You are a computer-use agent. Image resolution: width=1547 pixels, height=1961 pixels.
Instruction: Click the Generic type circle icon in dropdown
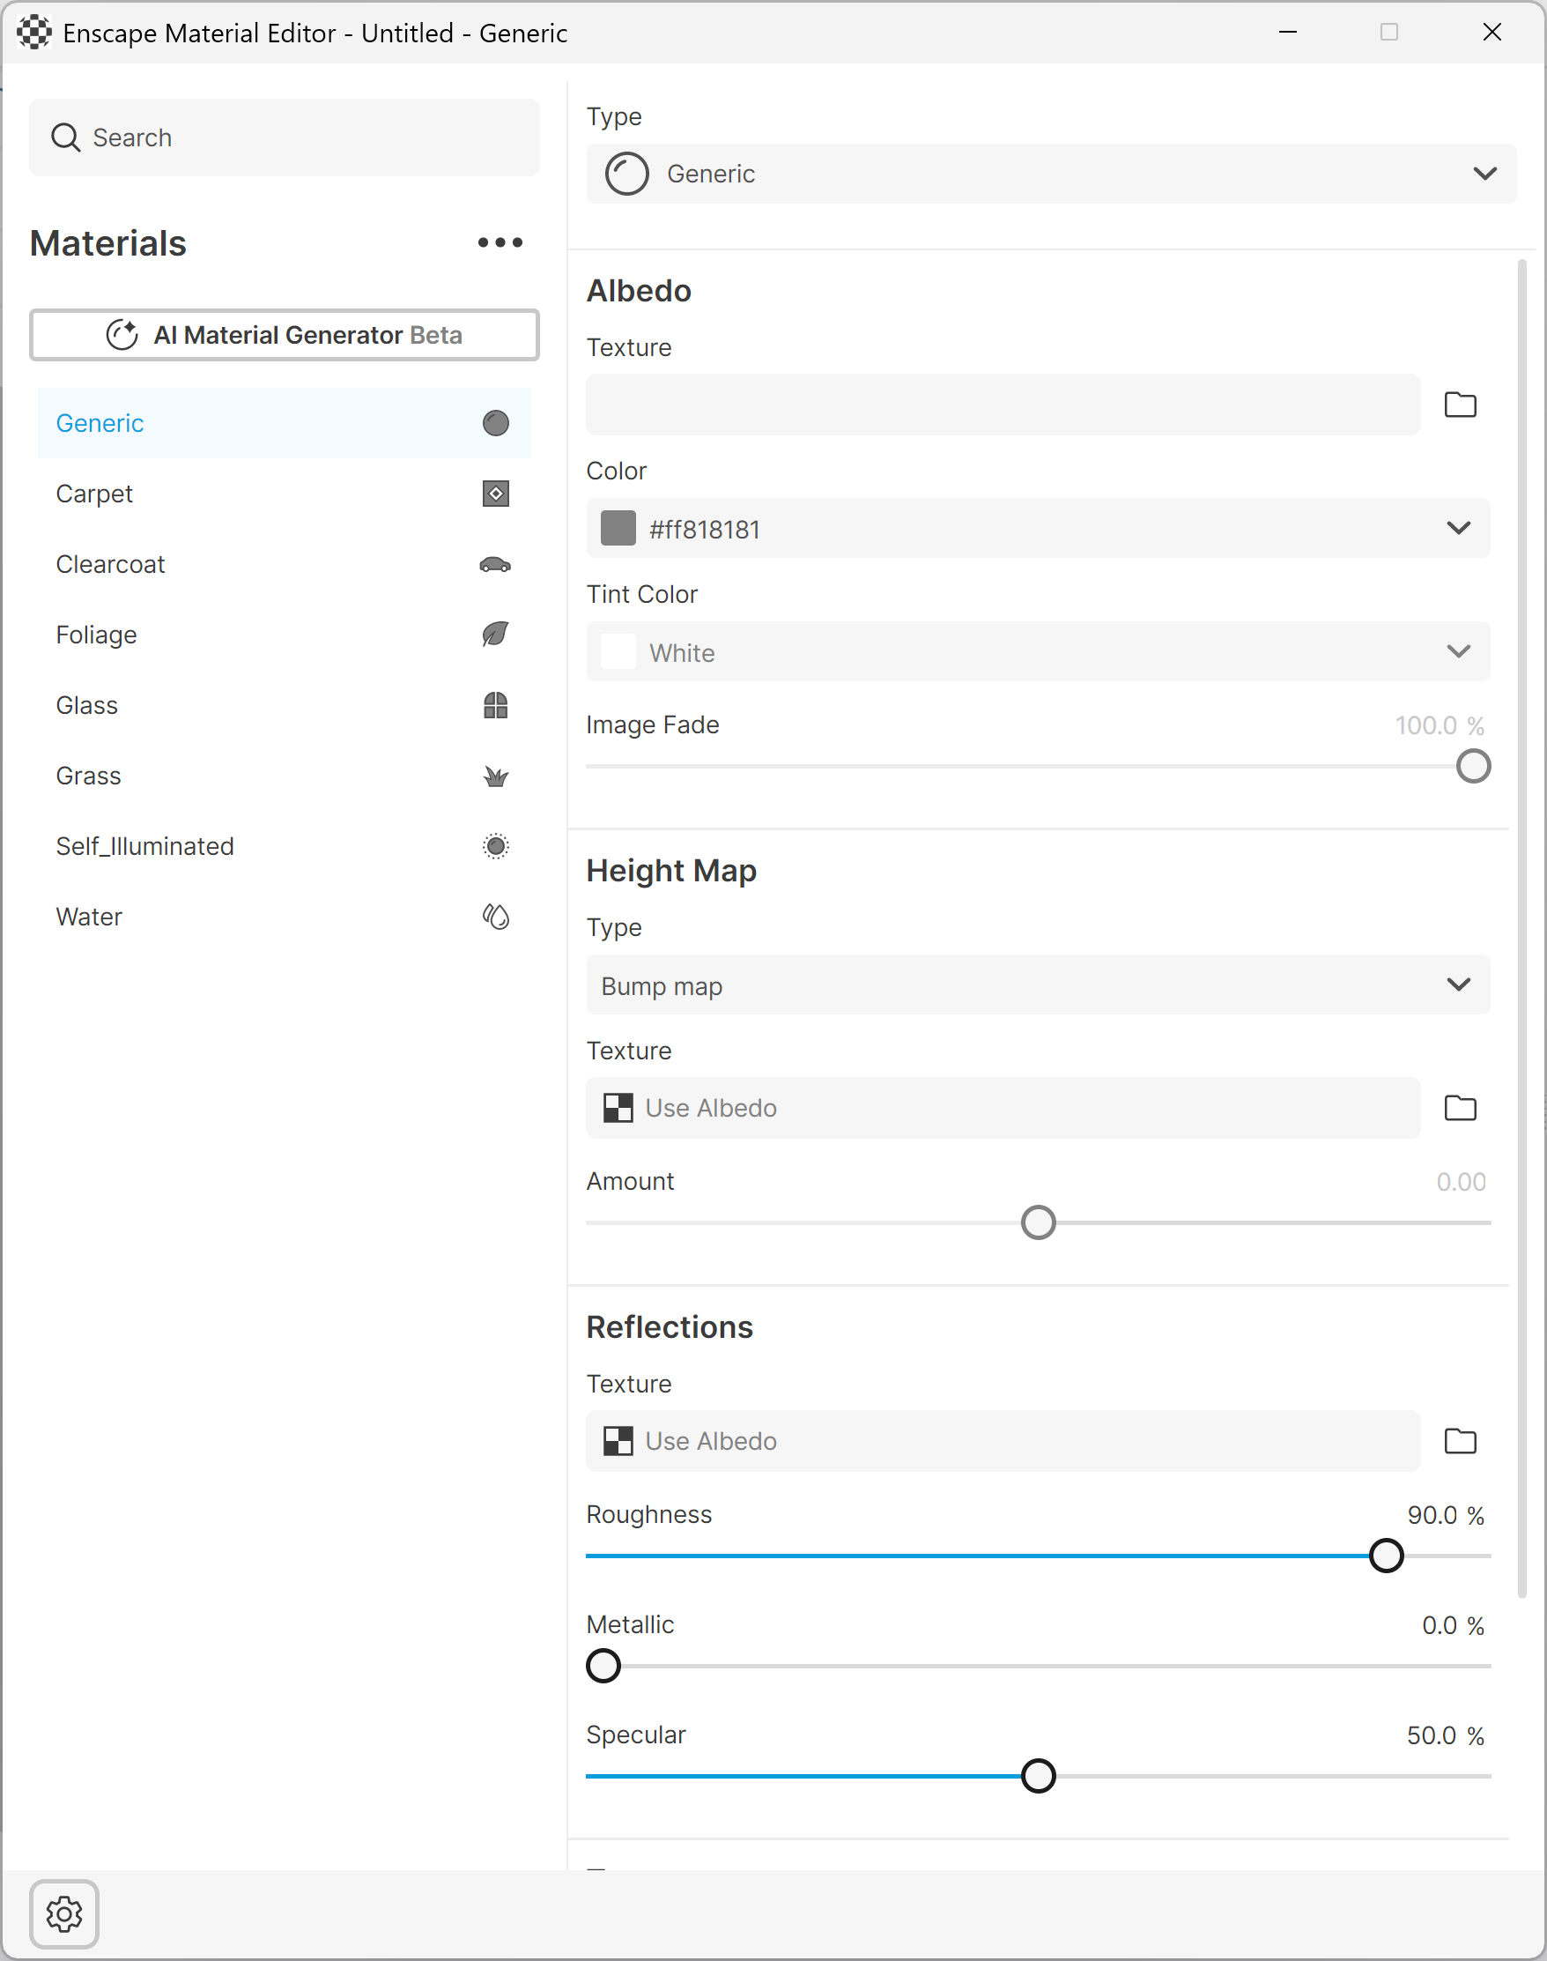coord(626,173)
